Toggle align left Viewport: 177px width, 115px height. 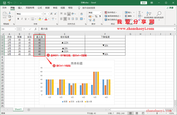click(x=61, y=19)
